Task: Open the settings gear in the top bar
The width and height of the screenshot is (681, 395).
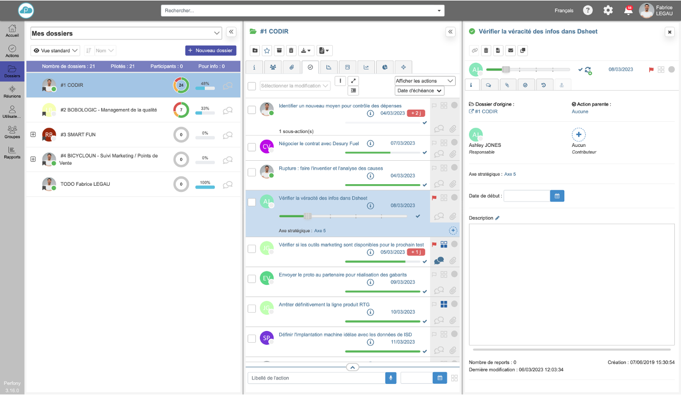Action: [x=608, y=11]
